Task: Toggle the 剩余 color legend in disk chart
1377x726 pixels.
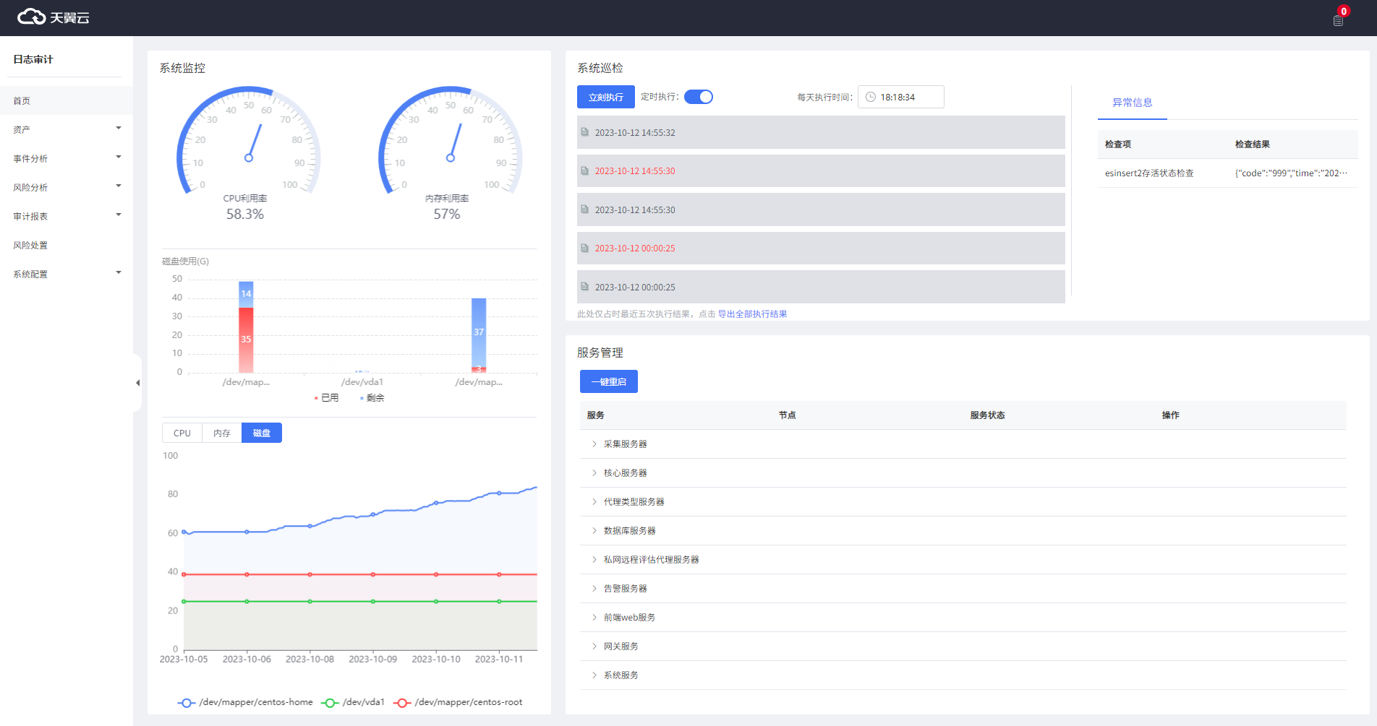Action: click(x=372, y=398)
